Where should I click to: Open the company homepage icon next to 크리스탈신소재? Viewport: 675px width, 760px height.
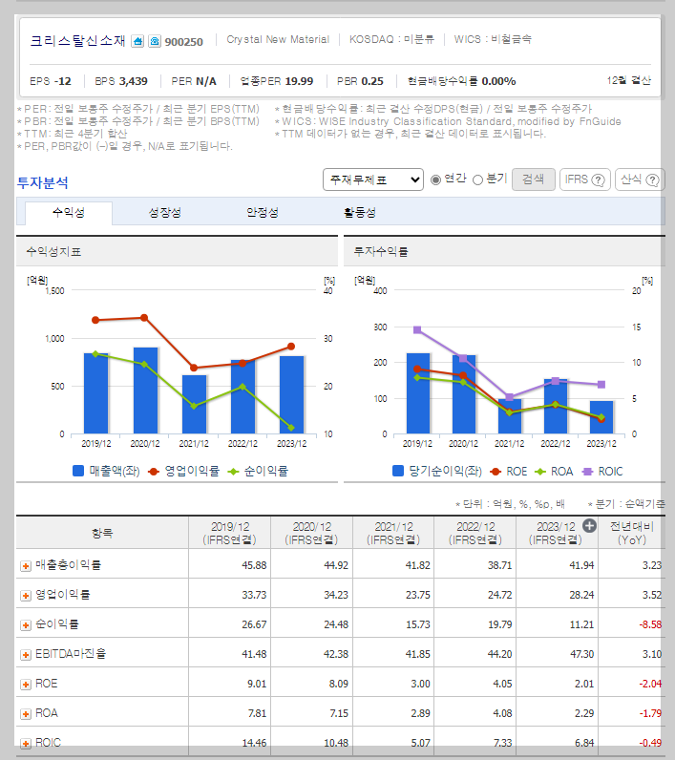(137, 41)
